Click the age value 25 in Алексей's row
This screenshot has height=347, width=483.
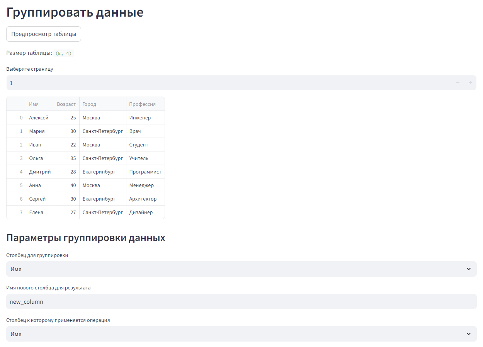click(66, 117)
